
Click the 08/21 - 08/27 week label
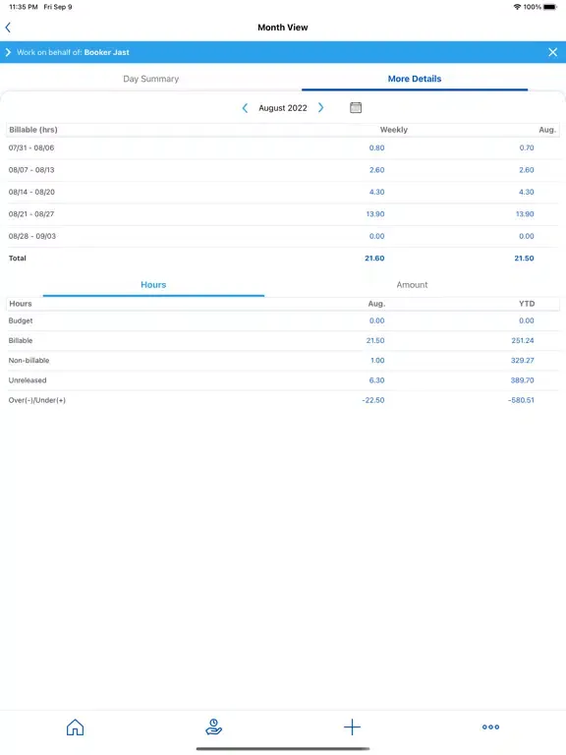31,213
